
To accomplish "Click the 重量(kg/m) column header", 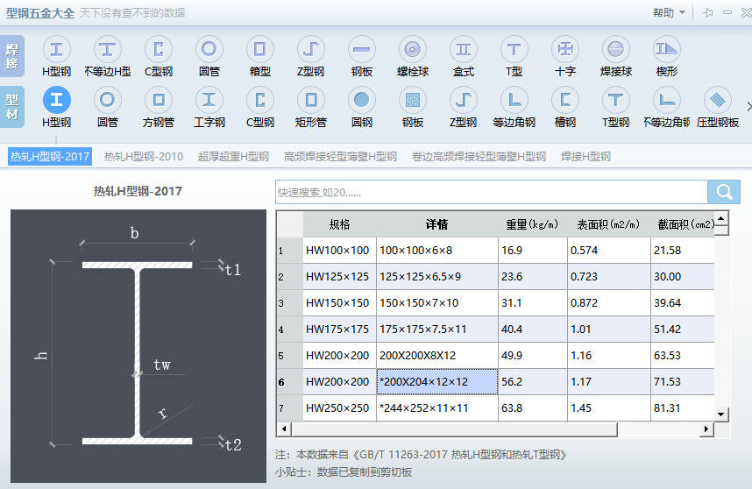I will tap(532, 223).
